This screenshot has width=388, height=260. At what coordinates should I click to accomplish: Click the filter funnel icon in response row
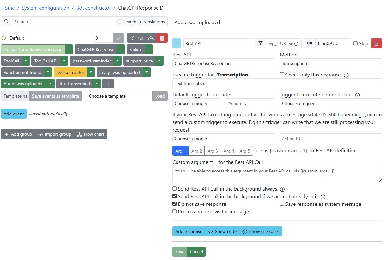(x=260, y=43)
